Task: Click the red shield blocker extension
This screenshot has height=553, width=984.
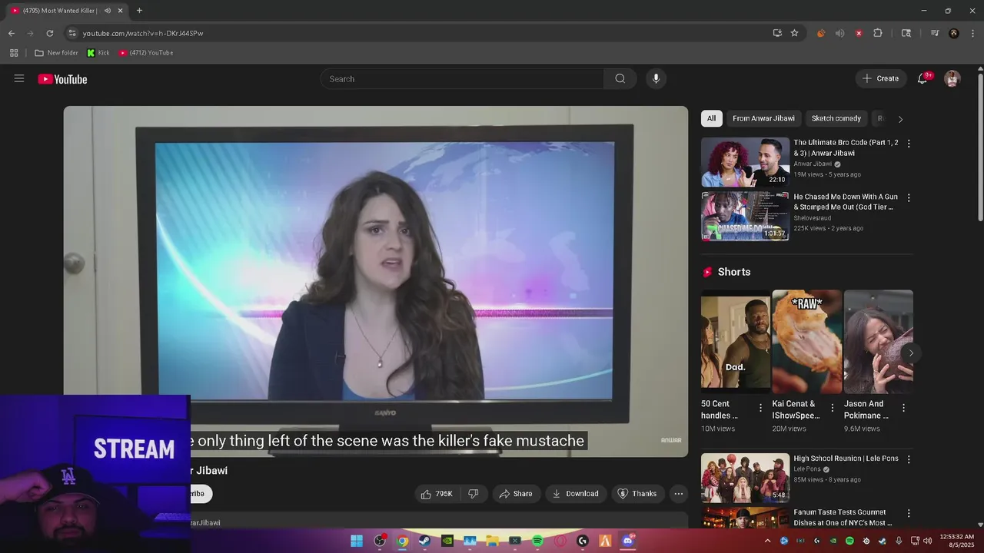Action: [x=859, y=33]
